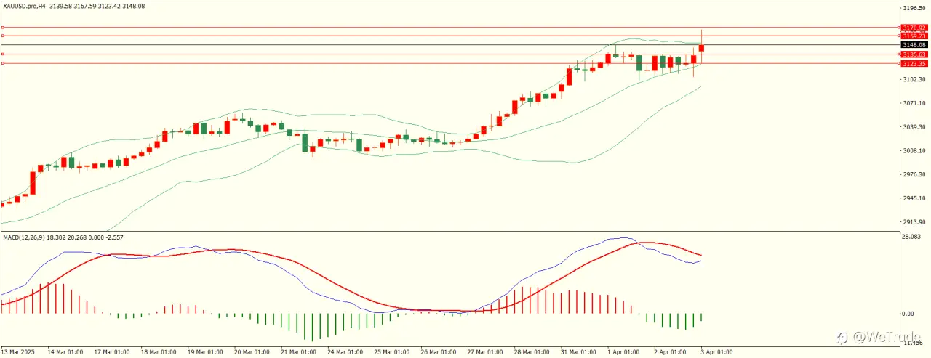Click the 28.083 MACD scale value

(912, 237)
